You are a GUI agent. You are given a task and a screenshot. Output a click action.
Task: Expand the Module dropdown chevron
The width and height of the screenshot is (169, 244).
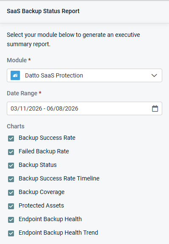pos(154,75)
